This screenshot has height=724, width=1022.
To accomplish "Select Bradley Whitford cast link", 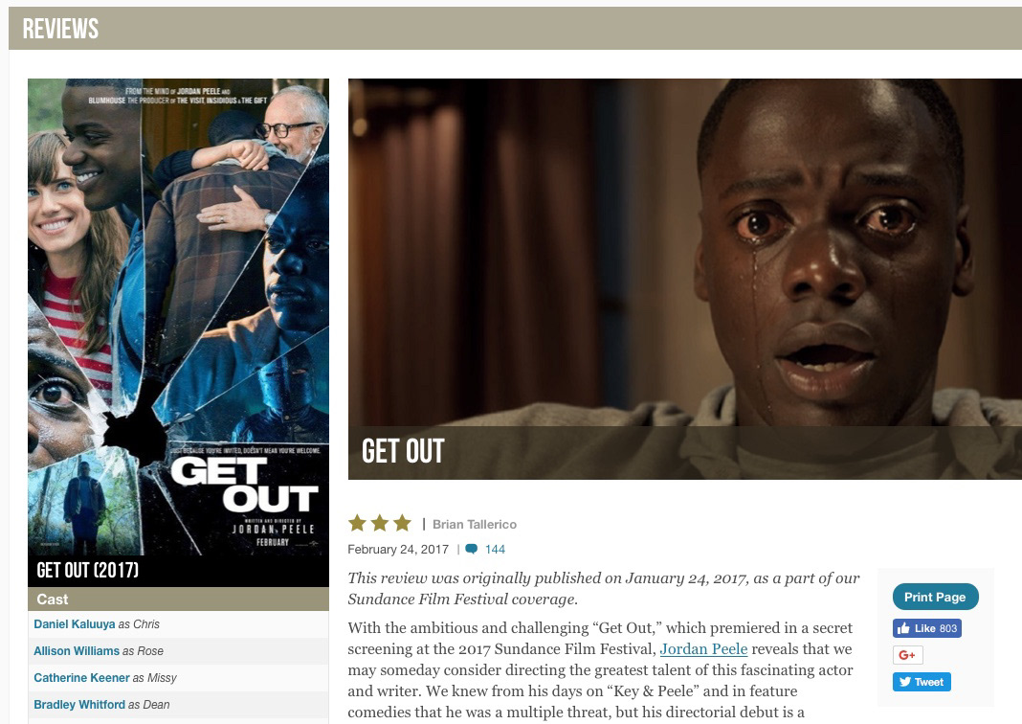I will (79, 705).
